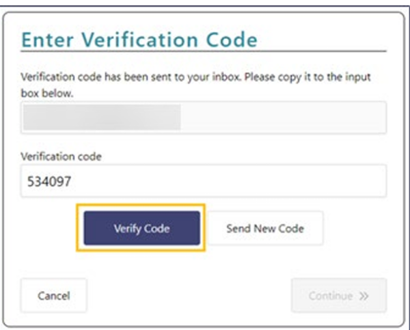
Task: Click the greyed-out email address field
Action: (204, 118)
